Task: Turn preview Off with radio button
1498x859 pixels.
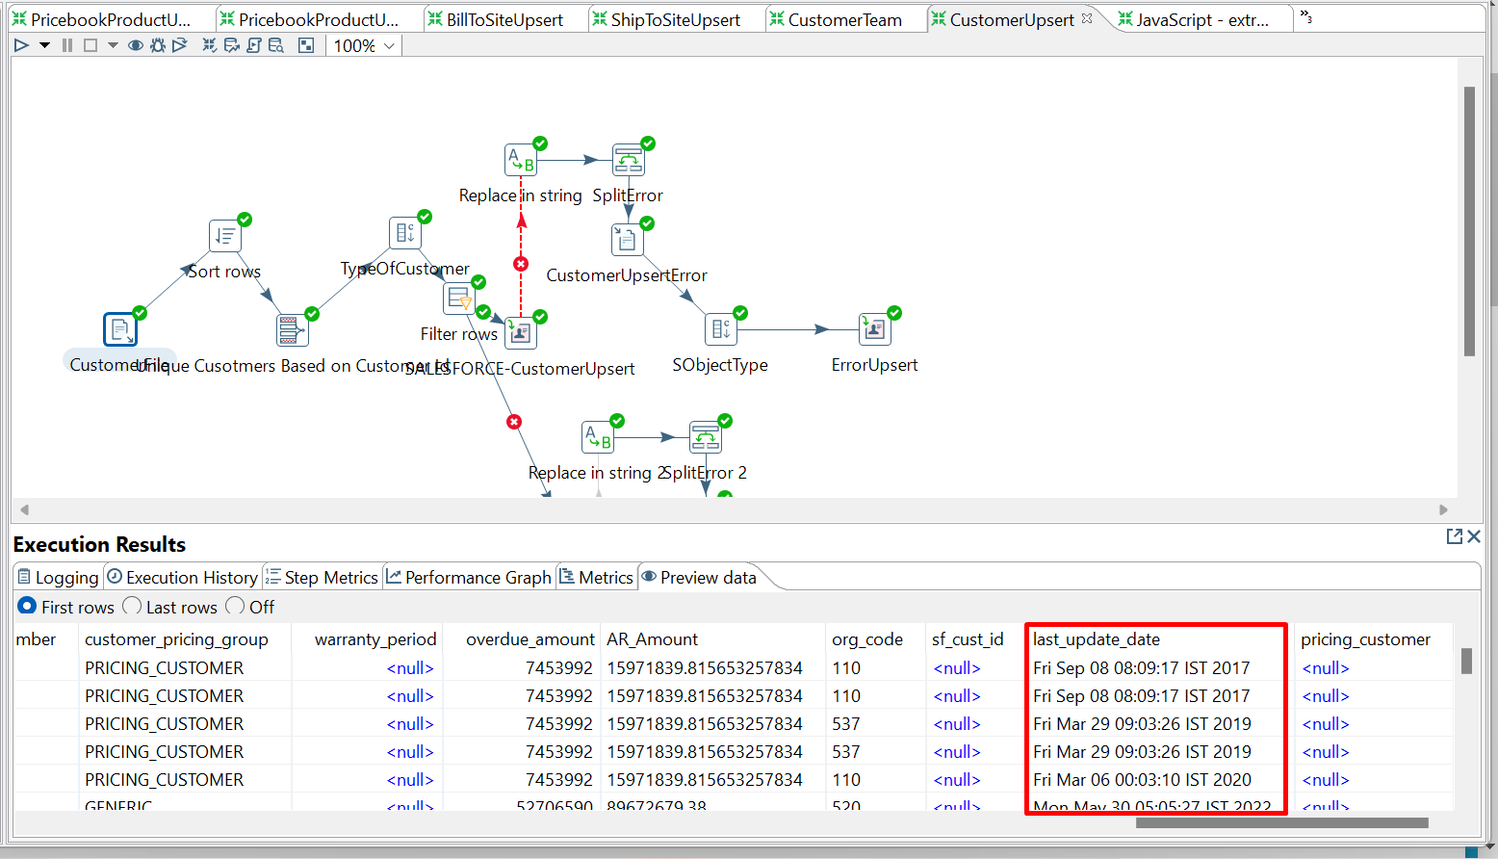Action: (x=235, y=606)
